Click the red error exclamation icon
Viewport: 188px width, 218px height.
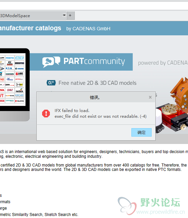point(46,113)
